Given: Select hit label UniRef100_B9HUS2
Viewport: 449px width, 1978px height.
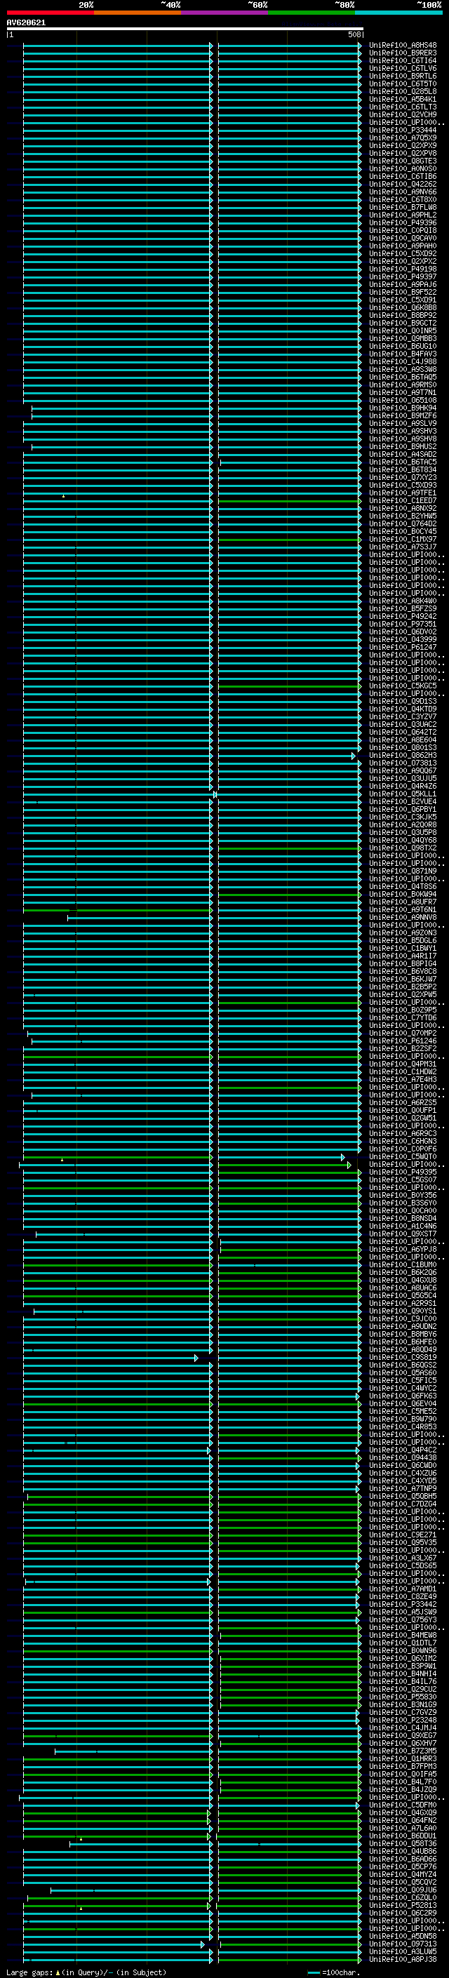Looking at the screenshot, I should click(x=403, y=446).
